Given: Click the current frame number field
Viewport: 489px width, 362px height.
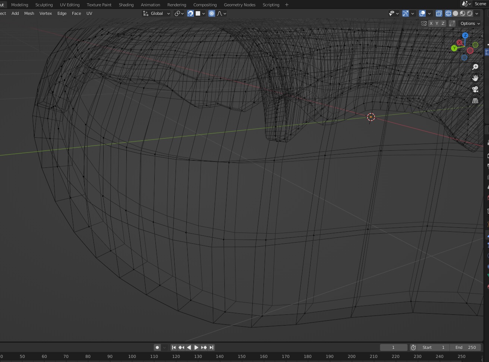Looking at the screenshot, I should (x=393, y=347).
